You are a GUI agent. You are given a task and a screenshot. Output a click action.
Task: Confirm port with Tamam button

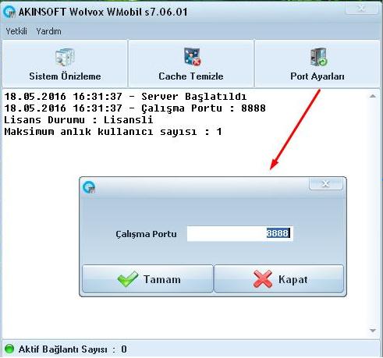(x=147, y=279)
